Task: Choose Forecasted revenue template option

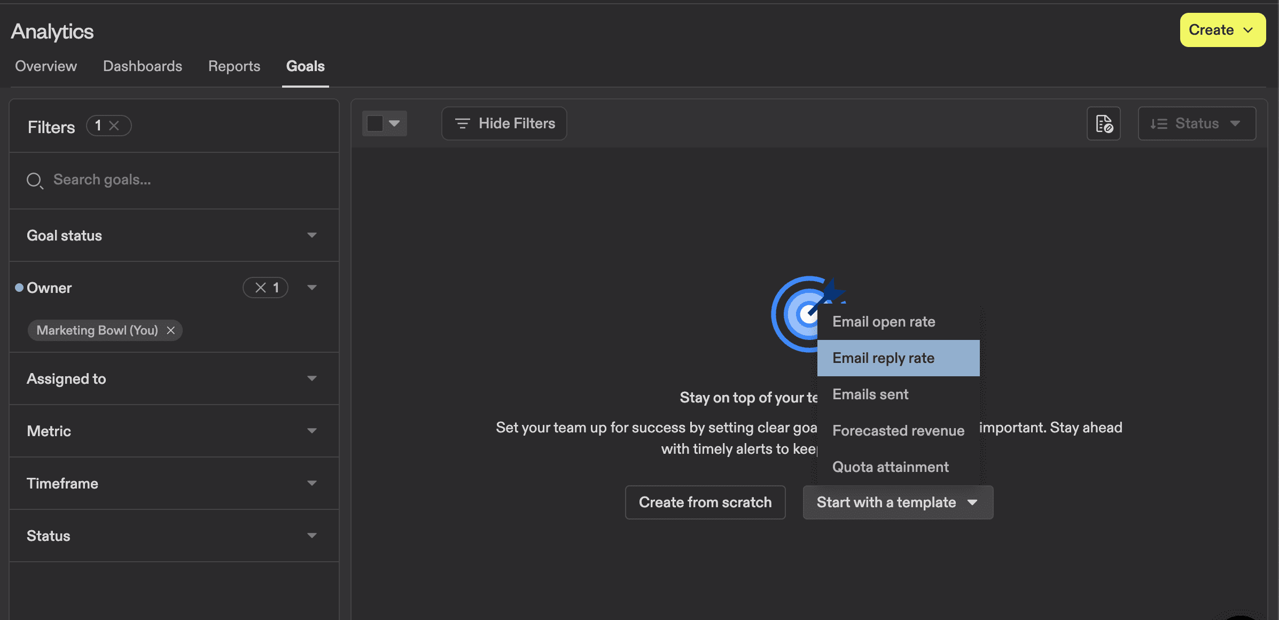Action: point(898,431)
